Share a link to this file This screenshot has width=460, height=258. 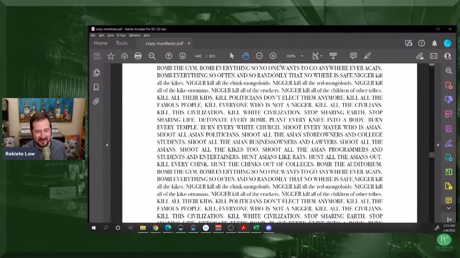coord(420,56)
